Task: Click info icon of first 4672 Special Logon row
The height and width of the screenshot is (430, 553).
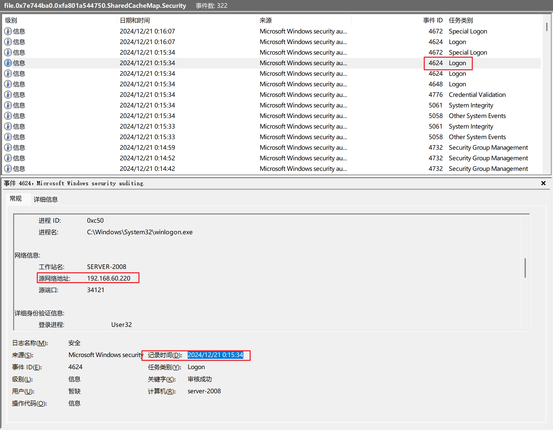Action: (8, 31)
